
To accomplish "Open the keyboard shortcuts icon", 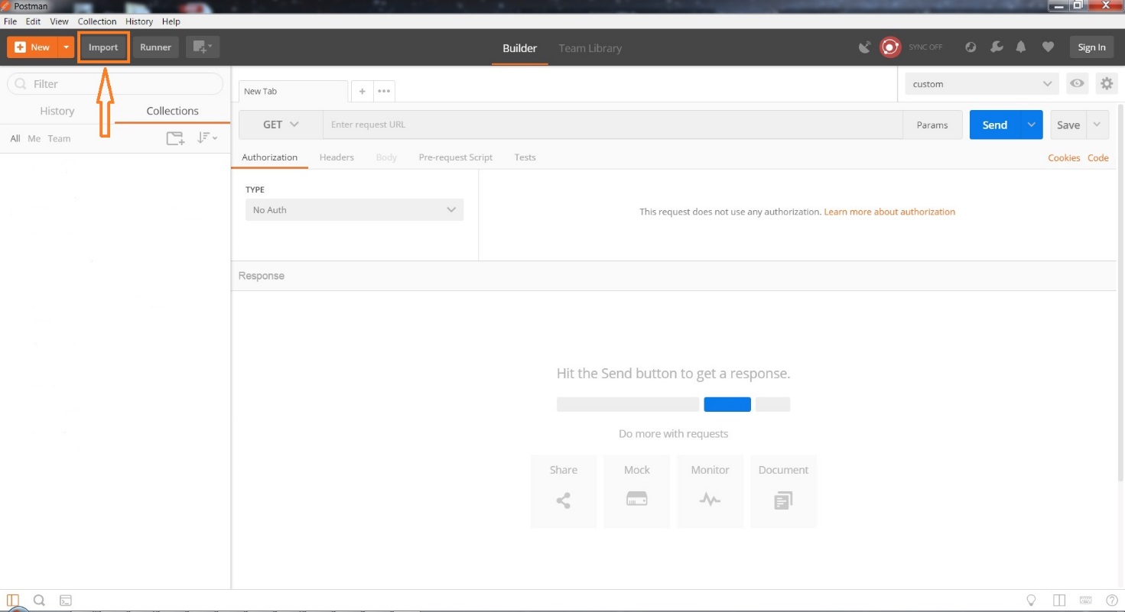I will pos(1085,601).
